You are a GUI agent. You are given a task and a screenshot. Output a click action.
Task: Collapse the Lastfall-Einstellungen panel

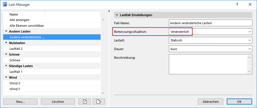point(117,15)
